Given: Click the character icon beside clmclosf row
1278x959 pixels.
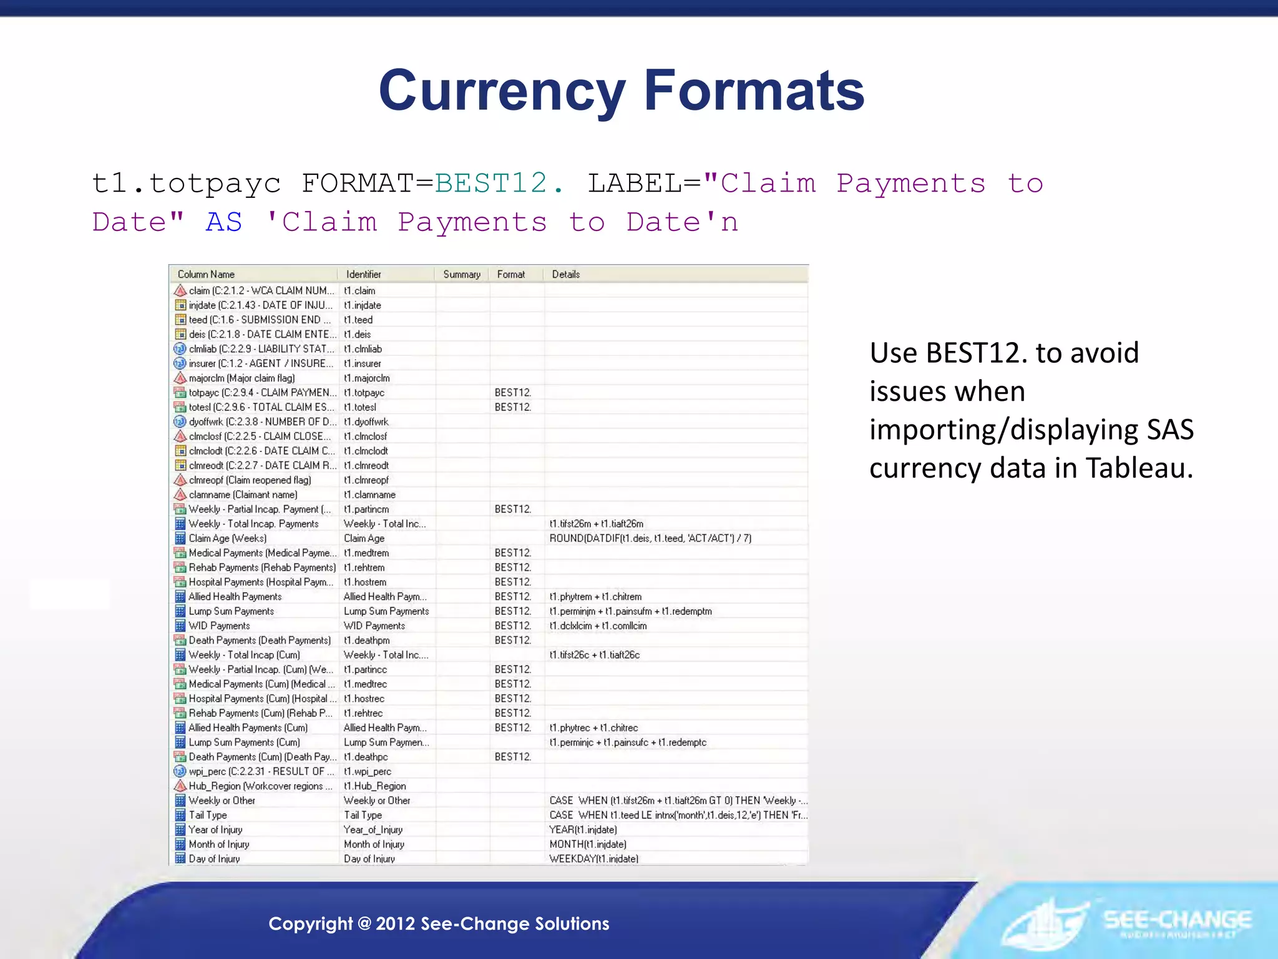Looking at the screenshot, I should 180,436.
